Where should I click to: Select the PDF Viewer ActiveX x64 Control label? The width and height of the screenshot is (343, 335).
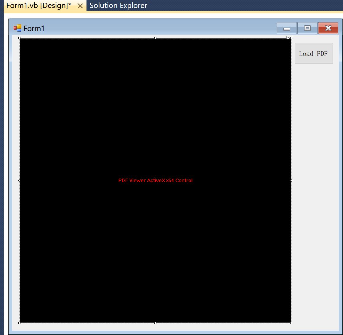[155, 180]
